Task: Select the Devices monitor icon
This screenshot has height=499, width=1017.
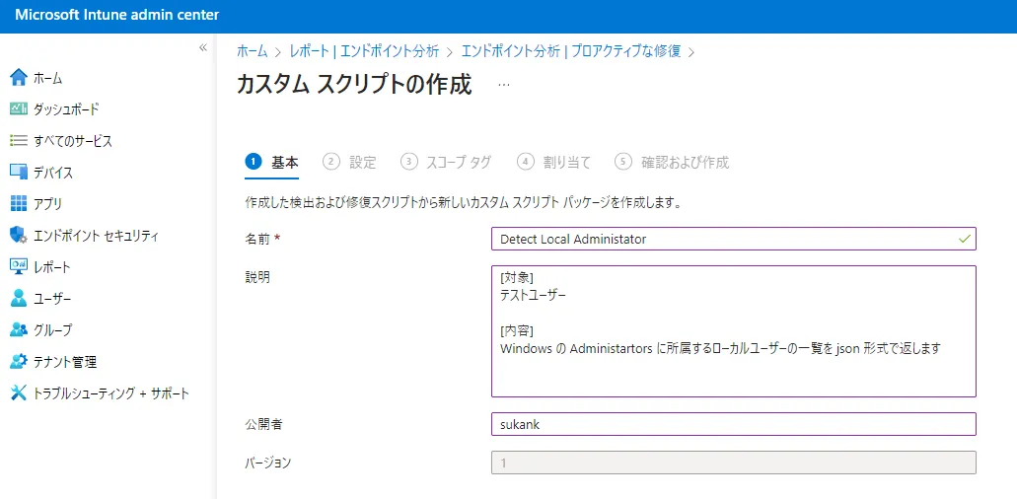Action: coord(18,173)
